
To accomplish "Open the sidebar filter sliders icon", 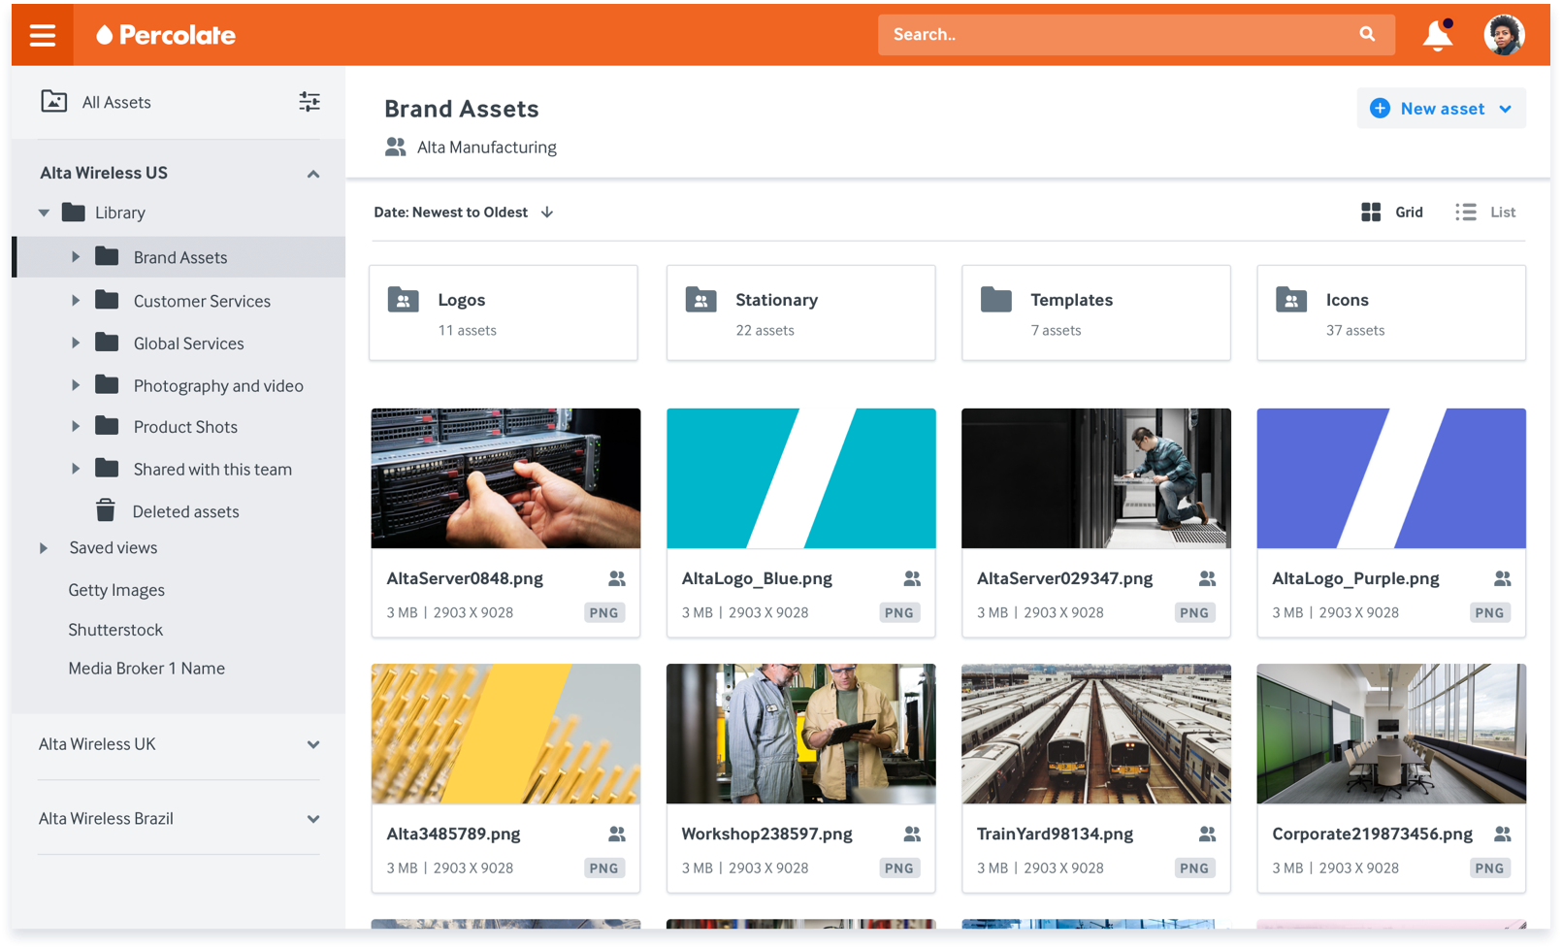I will click(309, 102).
